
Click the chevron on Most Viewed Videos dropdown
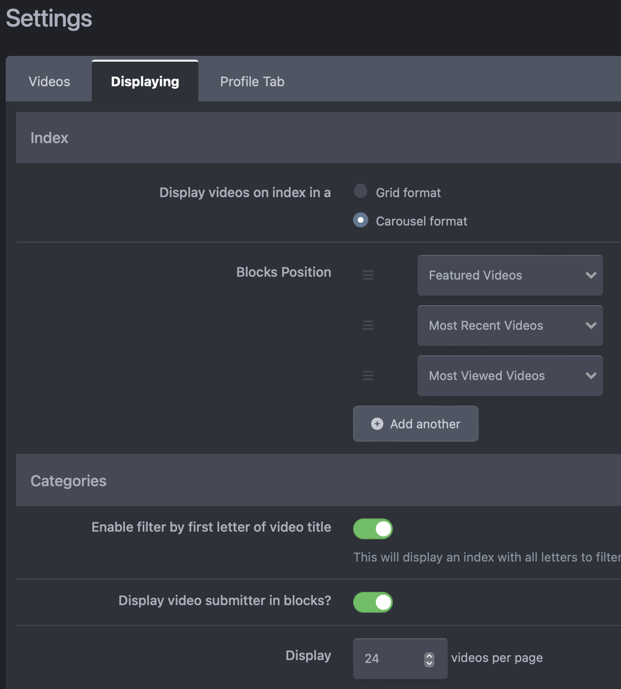pyautogui.click(x=591, y=376)
